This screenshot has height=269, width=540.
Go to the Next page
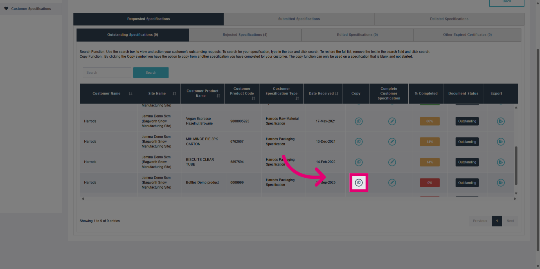510,221
